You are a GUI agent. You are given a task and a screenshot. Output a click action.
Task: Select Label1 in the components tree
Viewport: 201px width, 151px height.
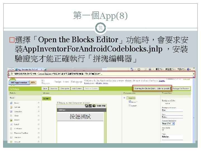[x=133, y=105]
